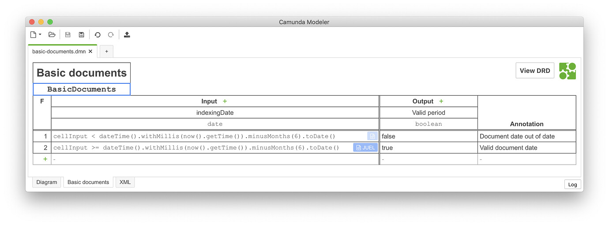The width and height of the screenshot is (609, 225).
Task: Switch to the XML tab
Action: point(125,182)
